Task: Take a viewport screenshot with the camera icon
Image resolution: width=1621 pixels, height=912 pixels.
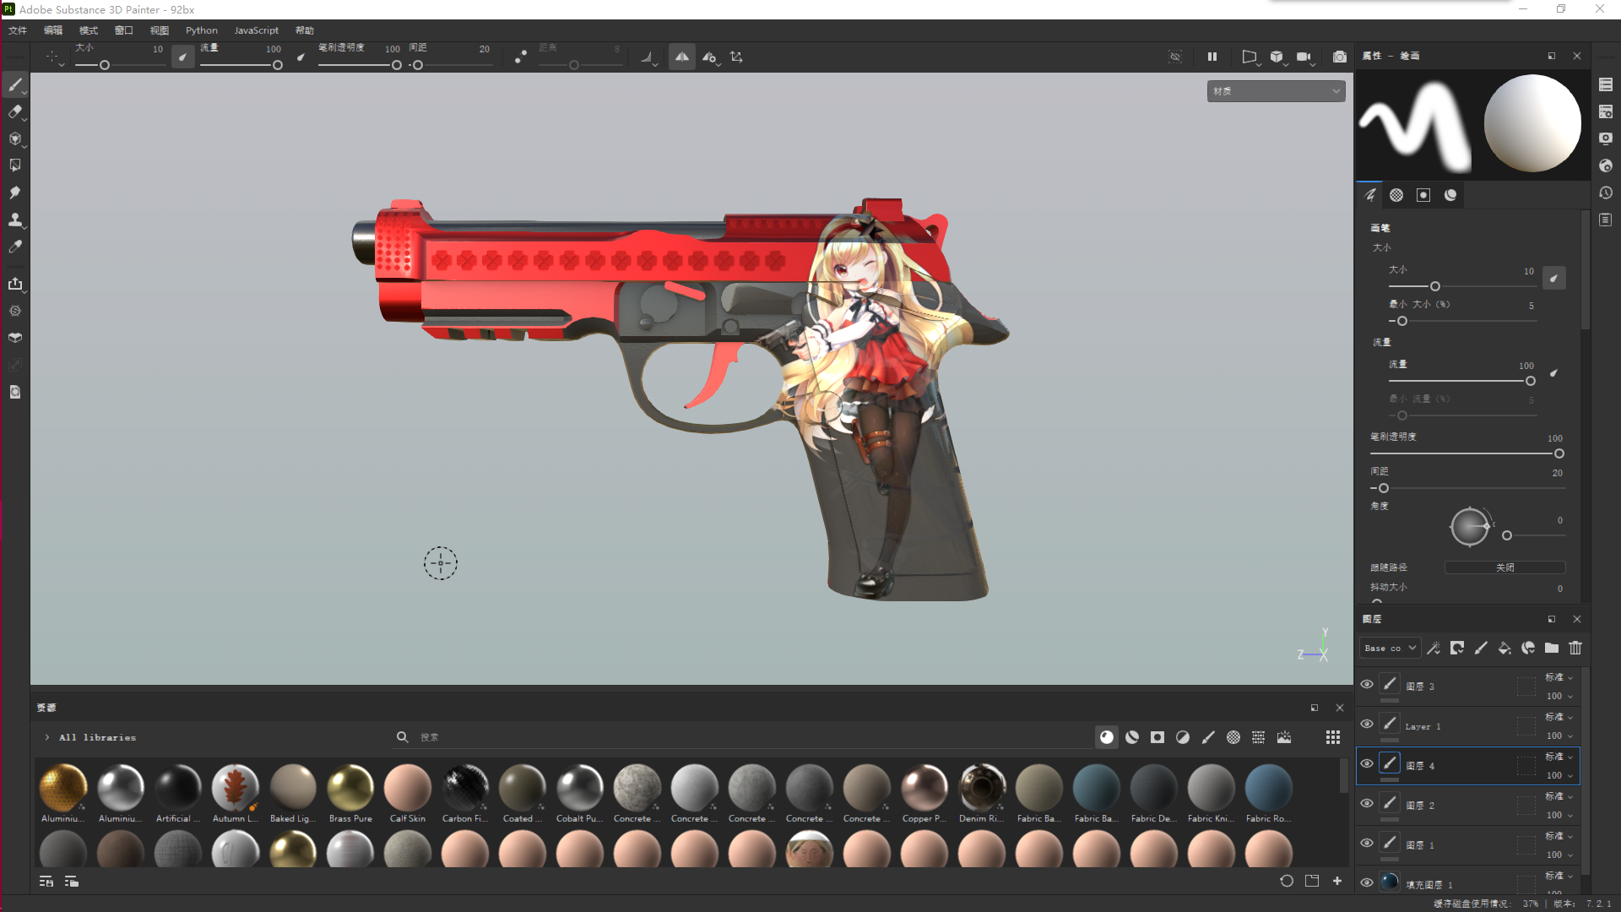Action: [x=1340, y=57]
